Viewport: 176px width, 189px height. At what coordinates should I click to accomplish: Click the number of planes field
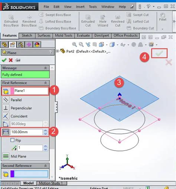30,148
